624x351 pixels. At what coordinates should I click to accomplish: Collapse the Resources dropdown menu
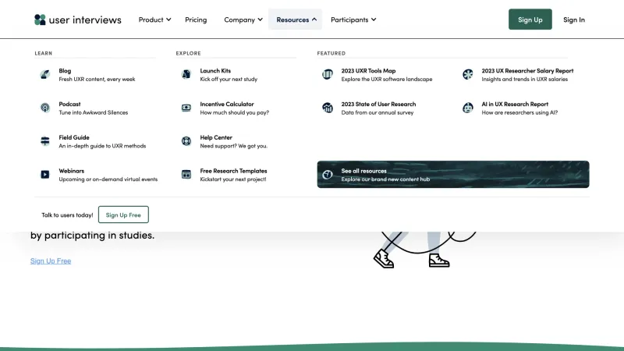296,19
